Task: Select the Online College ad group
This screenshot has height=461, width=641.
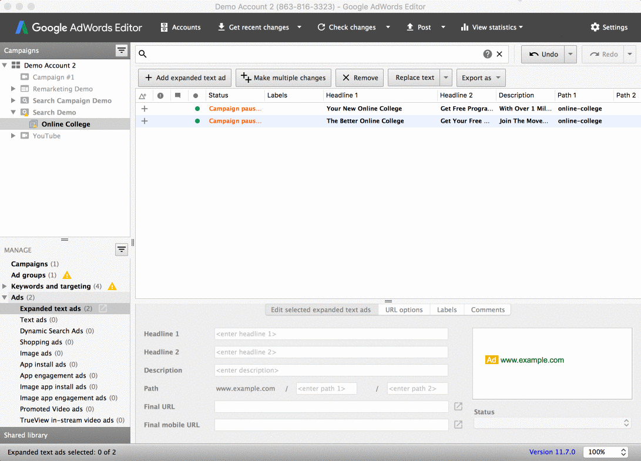Action: click(x=65, y=124)
